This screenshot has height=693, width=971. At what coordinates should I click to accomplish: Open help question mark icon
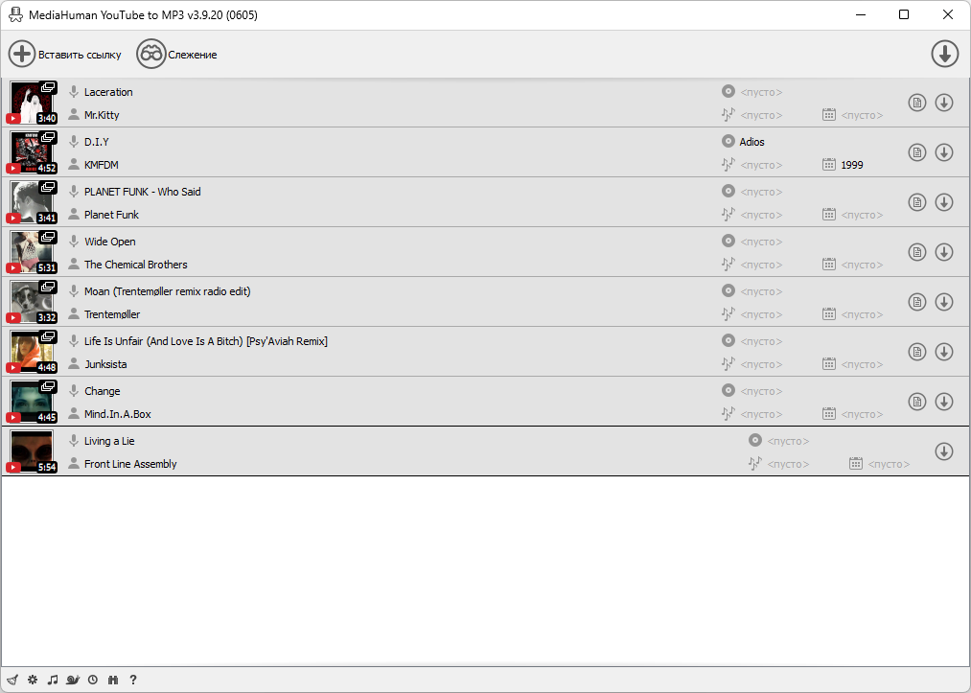[133, 680]
